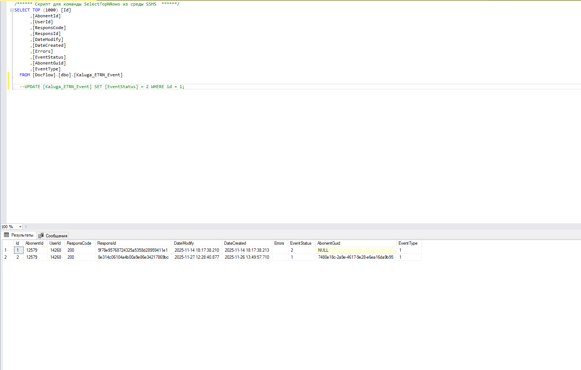Click [EventType] in the query editor

[x=46, y=69]
